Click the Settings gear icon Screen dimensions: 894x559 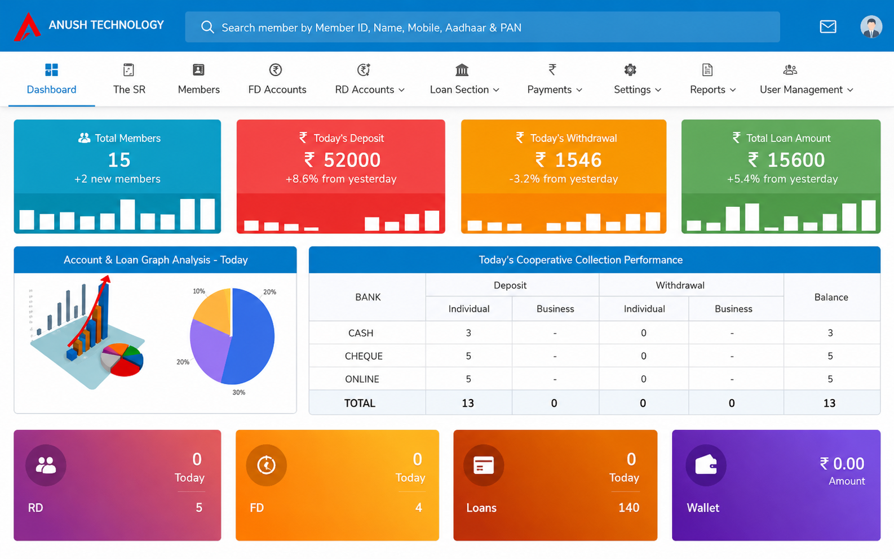click(630, 70)
